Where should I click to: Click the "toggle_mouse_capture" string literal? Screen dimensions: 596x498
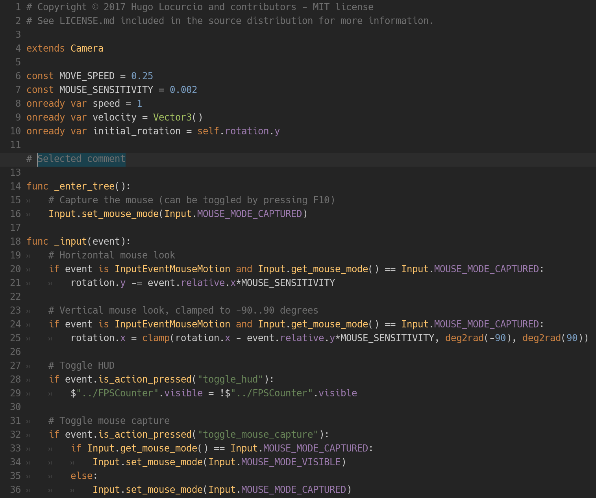(257, 435)
